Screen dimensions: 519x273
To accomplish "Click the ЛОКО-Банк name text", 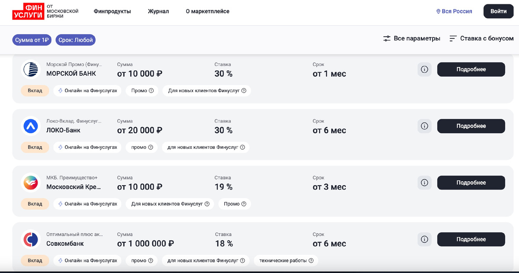I will (x=63, y=130).
